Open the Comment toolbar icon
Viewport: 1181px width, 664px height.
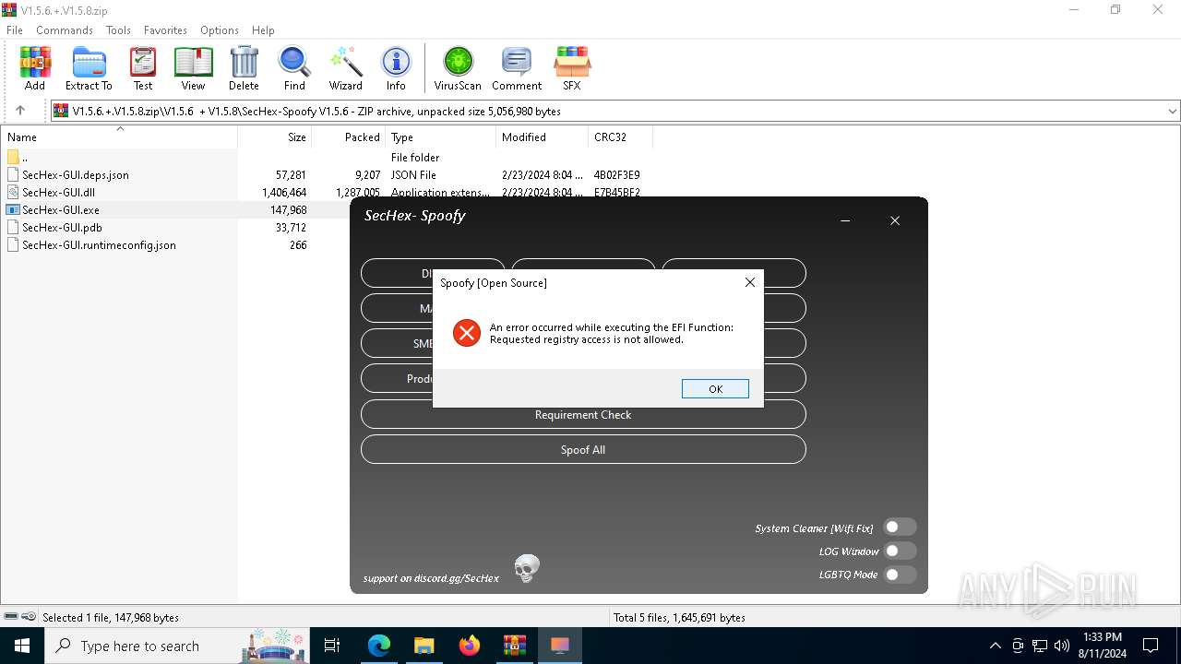coord(517,69)
